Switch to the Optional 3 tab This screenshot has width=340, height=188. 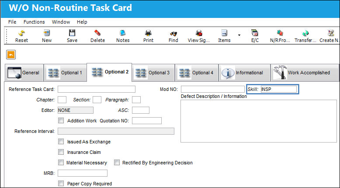click(153, 73)
